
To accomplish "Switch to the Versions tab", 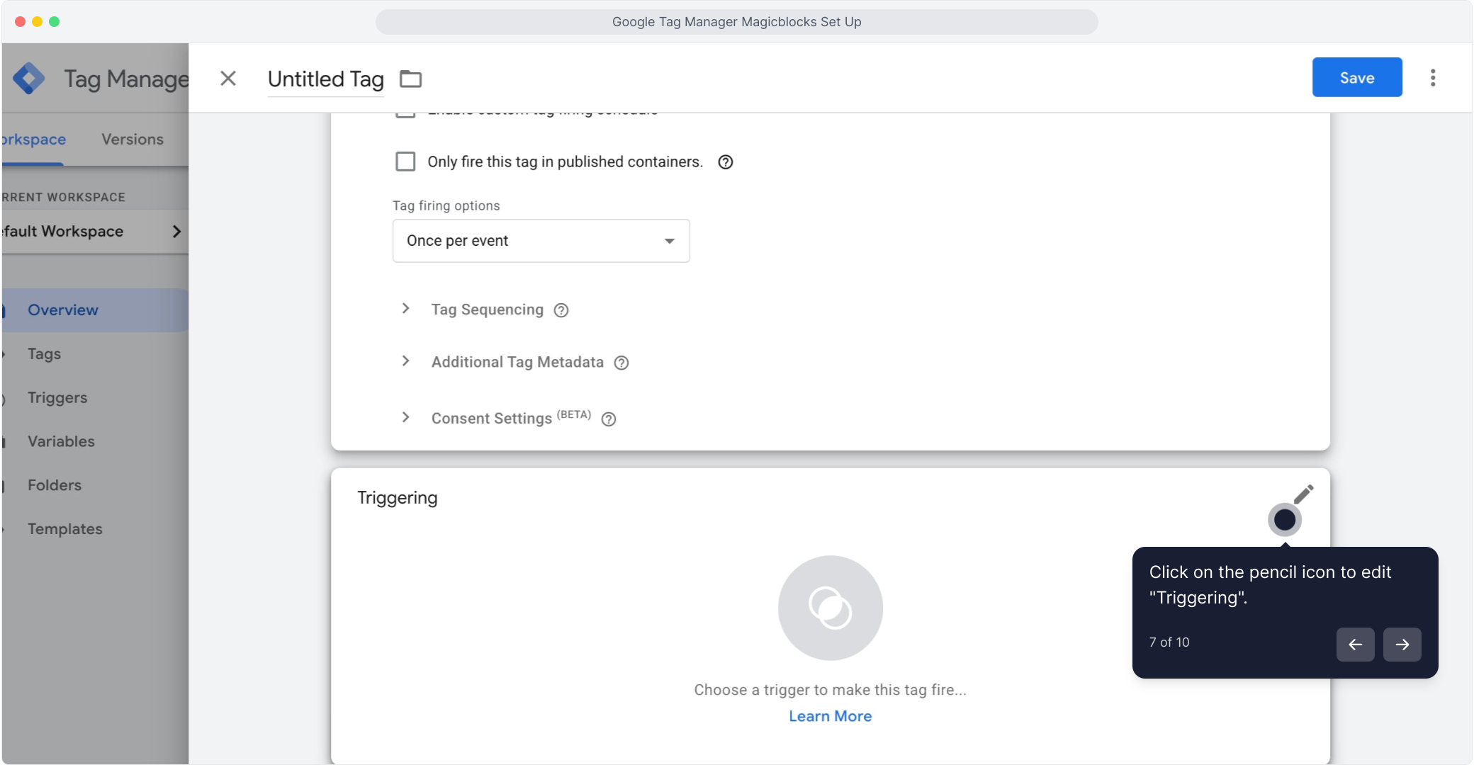I will point(132,140).
